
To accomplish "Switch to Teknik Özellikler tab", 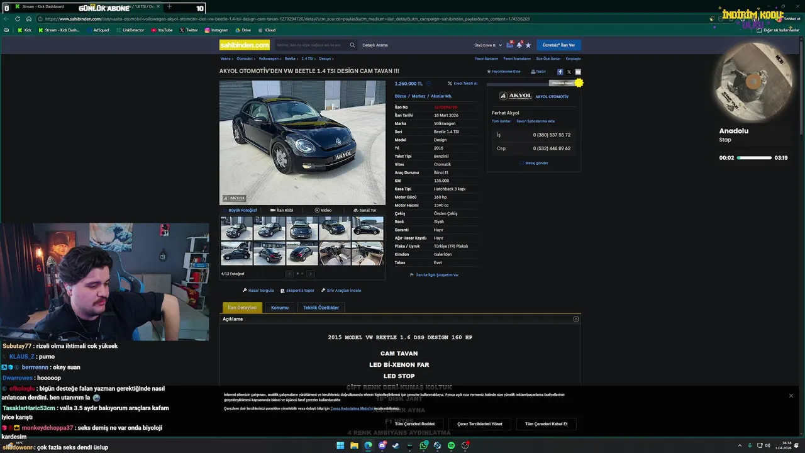I will (x=321, y=308).
